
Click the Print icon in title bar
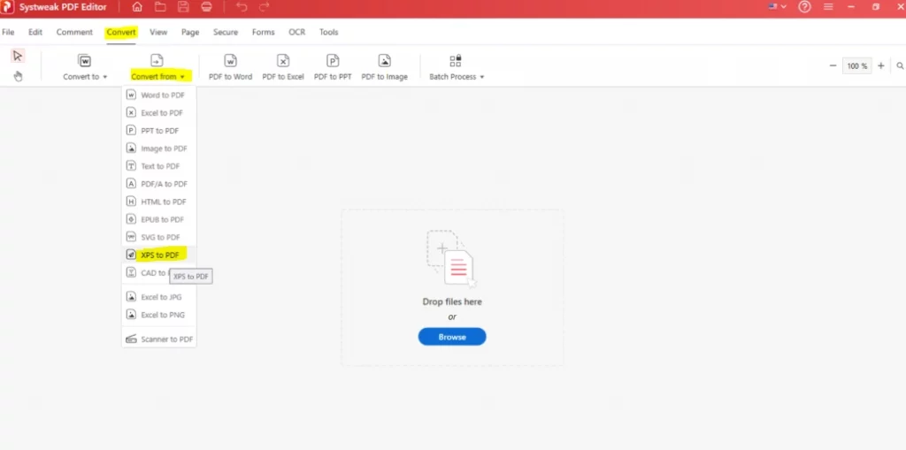tap(206, 7)
